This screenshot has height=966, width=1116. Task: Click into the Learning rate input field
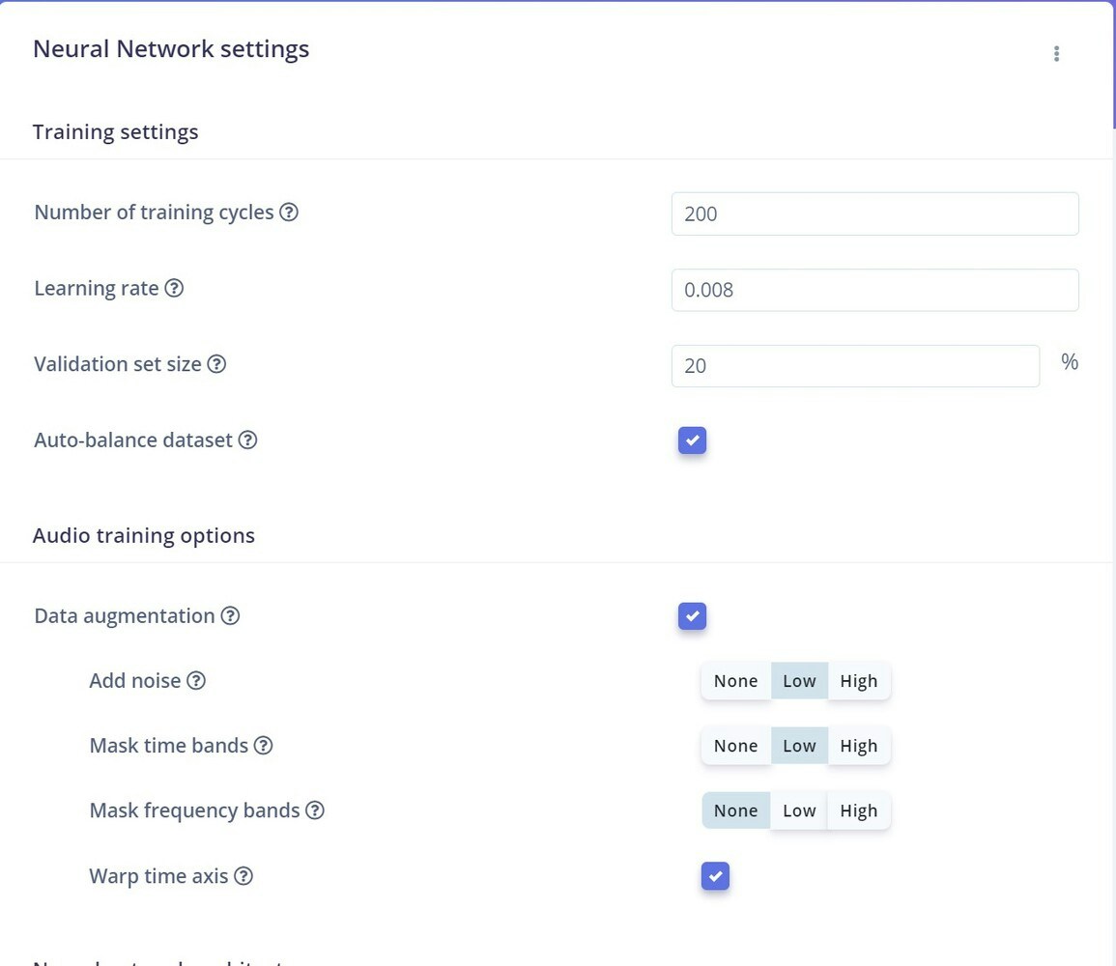tap(874, 290)
